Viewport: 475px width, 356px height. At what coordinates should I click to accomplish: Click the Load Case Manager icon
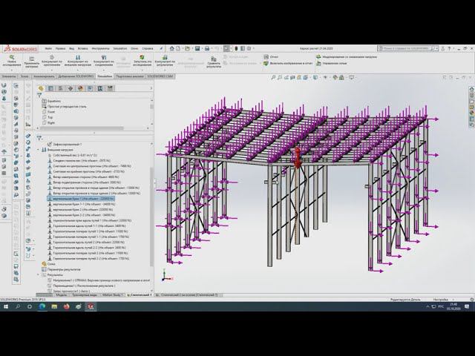click(318, 56)
